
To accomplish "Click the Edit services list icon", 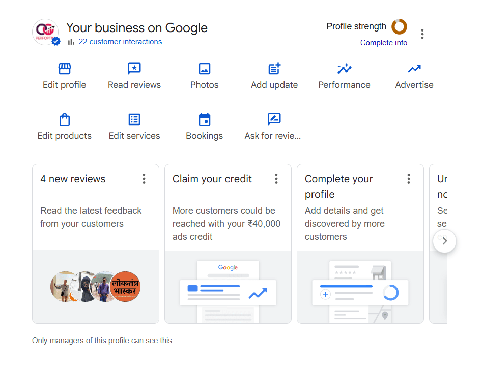I will pos(134,119).
